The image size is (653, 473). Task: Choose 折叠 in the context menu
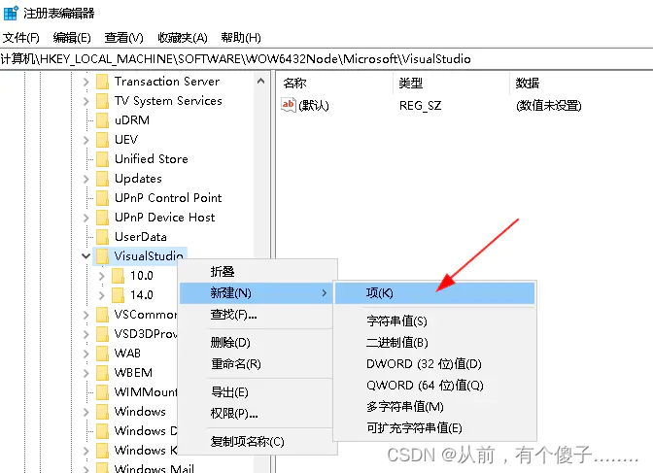(x=257, y=272)
